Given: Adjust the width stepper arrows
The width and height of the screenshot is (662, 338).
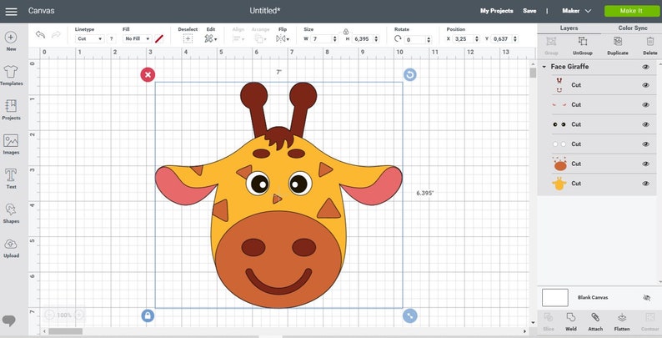Looking at the screenshot, I should click(335, 39).
